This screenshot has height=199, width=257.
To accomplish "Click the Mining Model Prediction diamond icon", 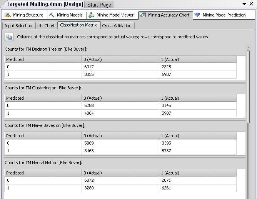I will click(197, 15).
